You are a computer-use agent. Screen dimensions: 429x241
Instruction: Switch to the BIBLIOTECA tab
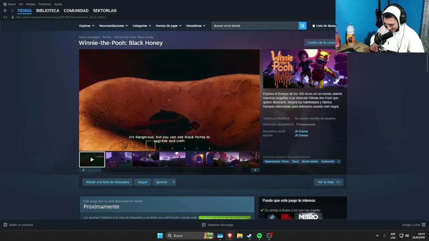(x=48, y=11)
